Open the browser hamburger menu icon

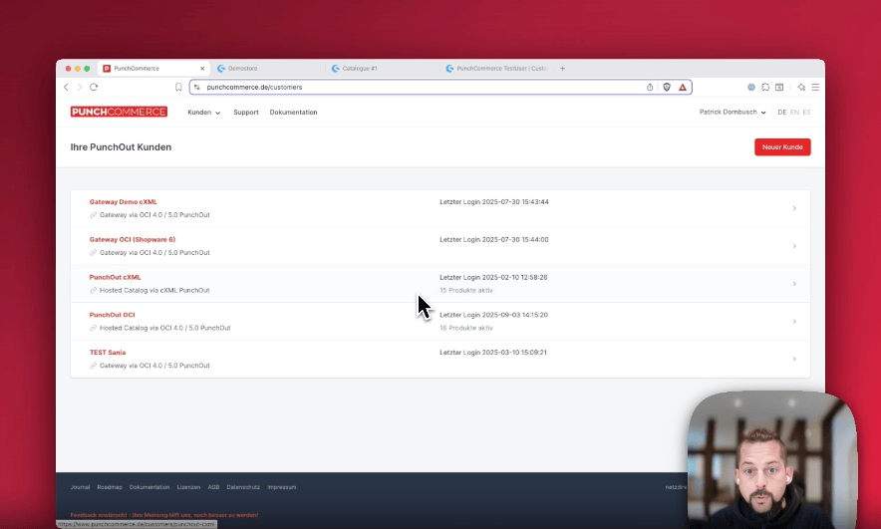(815, 88)
